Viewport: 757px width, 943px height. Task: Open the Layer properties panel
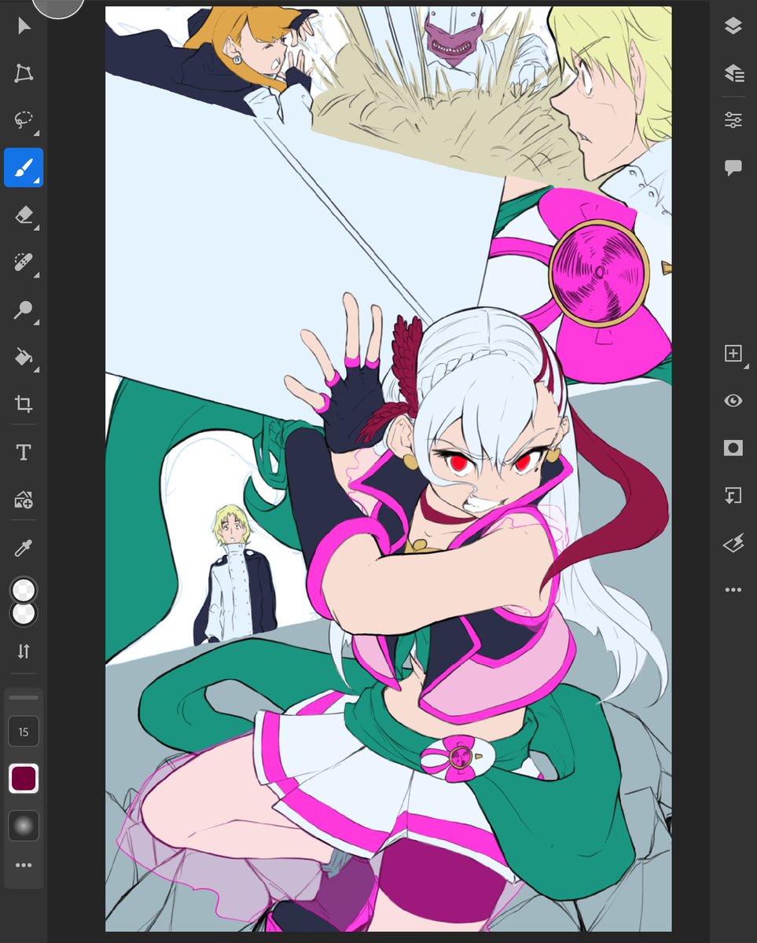tap(733, 120)
